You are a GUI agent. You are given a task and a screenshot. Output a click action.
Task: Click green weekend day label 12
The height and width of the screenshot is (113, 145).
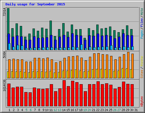coord(55,110)
